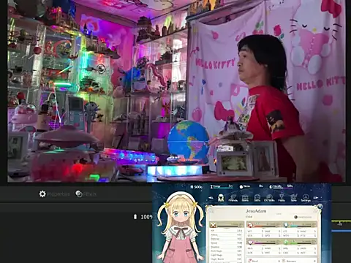Click the Energy bar in the top HUD

222,186
